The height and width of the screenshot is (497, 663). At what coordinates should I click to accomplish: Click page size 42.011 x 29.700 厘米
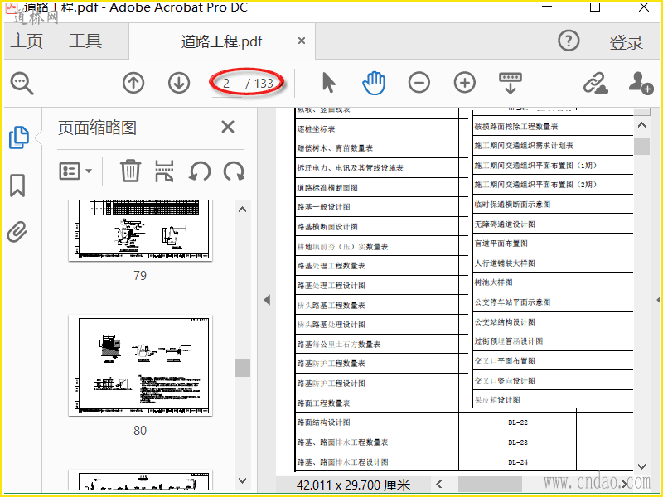click(x=354, y=485)
